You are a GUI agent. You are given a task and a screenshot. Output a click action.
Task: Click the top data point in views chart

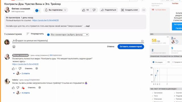[x=158, y=71]
